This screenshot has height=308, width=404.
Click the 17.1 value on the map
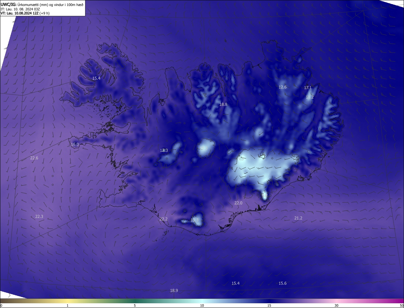click(x=308, y=88)
